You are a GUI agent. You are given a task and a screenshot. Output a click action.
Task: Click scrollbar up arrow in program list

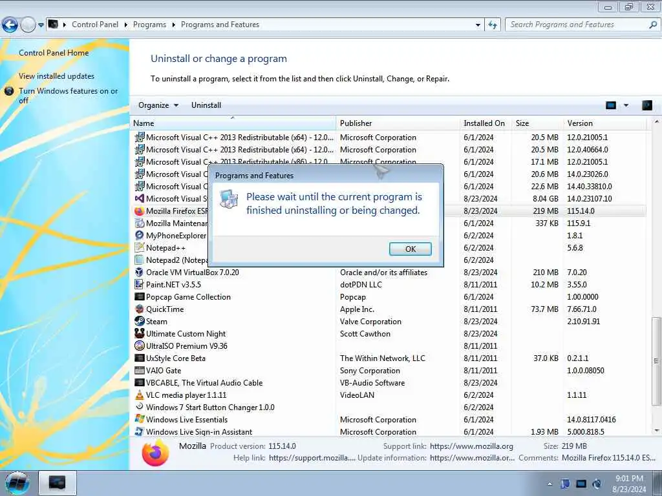[656, 122]
